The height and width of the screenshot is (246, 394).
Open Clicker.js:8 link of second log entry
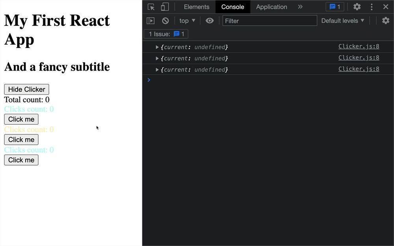coord(359,57)
